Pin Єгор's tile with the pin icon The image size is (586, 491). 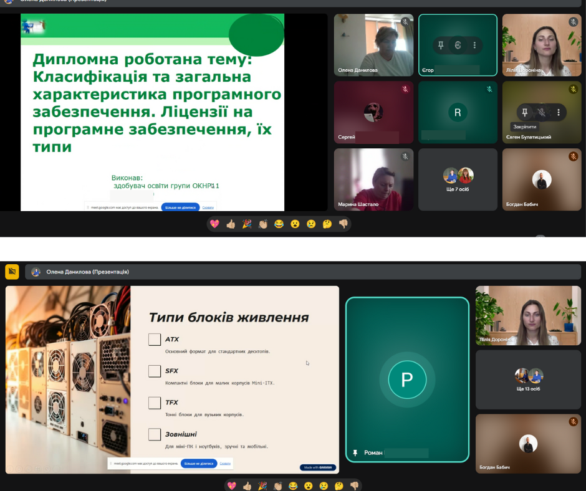(441, 45)
